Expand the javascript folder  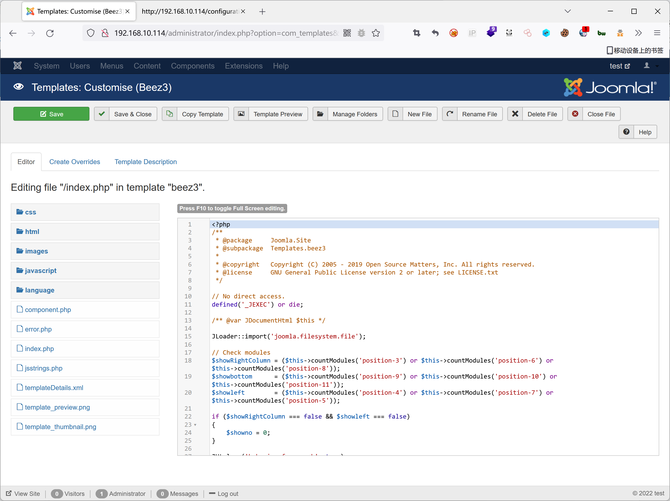pyautogui.click(x=40, y=271)
